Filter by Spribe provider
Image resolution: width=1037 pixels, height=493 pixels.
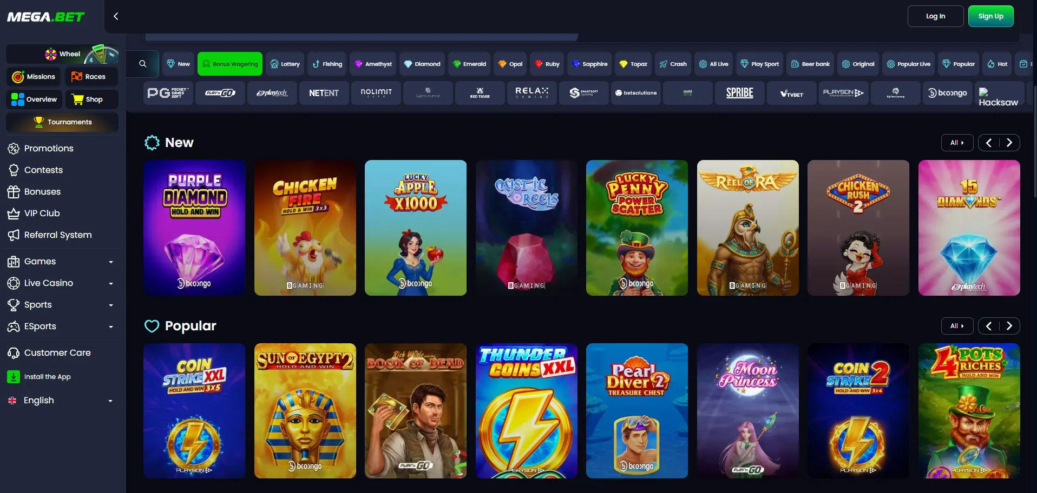(739, 93)
